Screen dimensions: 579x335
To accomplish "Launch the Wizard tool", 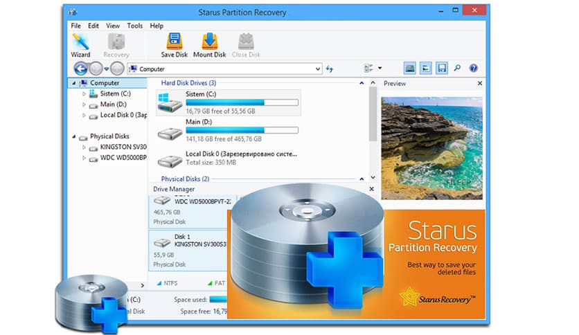I will [80, 45].
